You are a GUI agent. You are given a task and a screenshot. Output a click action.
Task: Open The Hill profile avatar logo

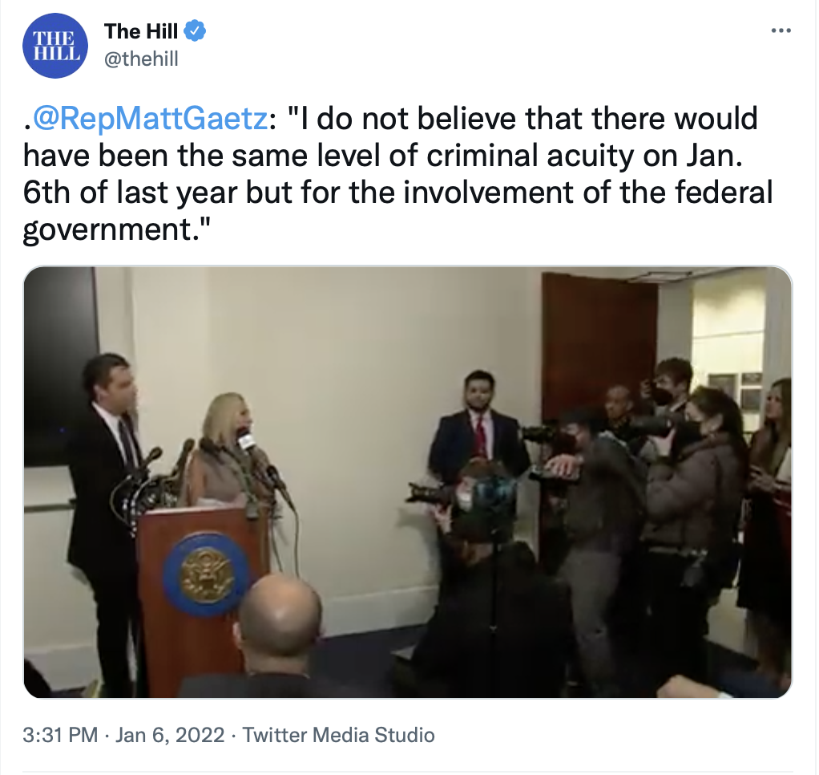[x=54, y=46]
